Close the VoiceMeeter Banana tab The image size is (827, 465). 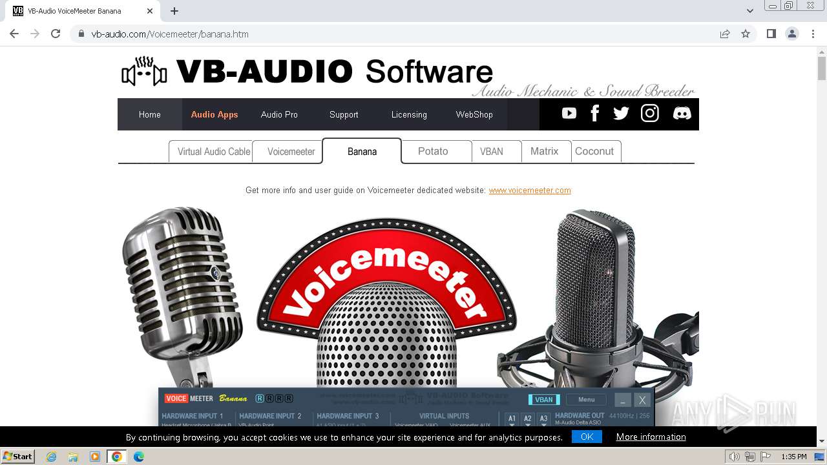click(x=150, y=11)
